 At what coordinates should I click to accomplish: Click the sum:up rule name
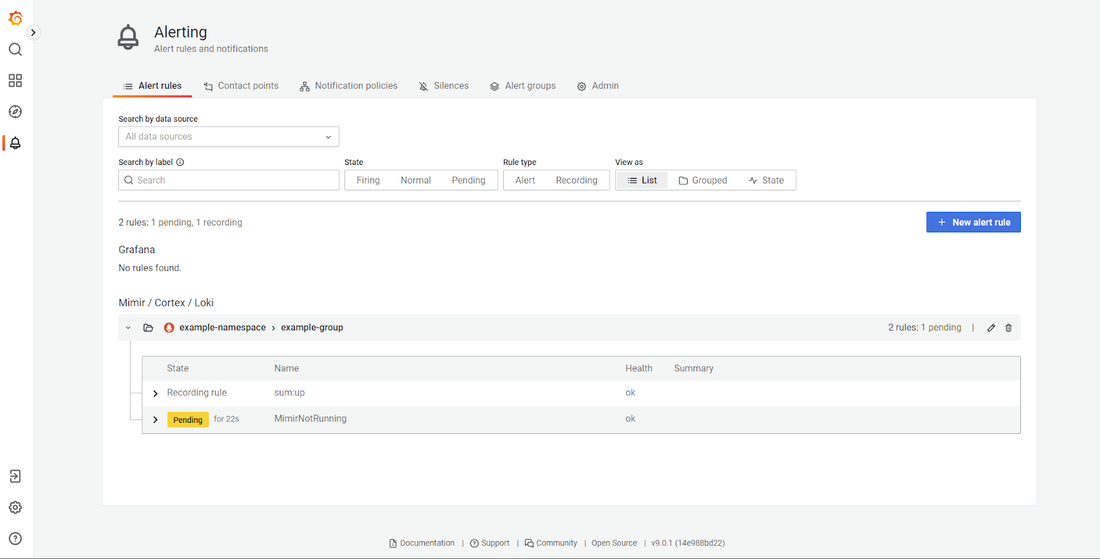(289, 393)
